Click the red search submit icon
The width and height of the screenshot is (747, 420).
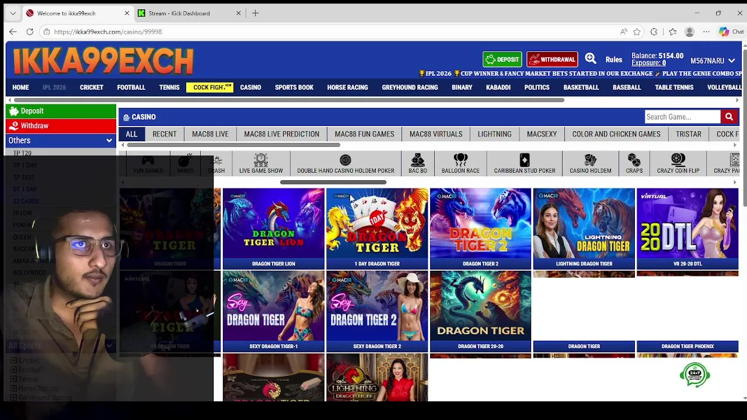click(x=729, y=117)
